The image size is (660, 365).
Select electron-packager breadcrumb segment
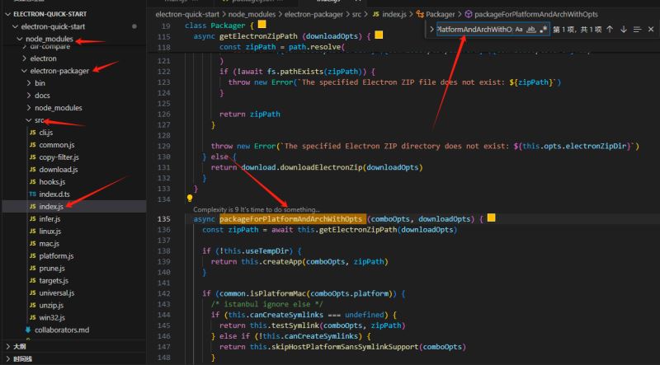[313, 14]
